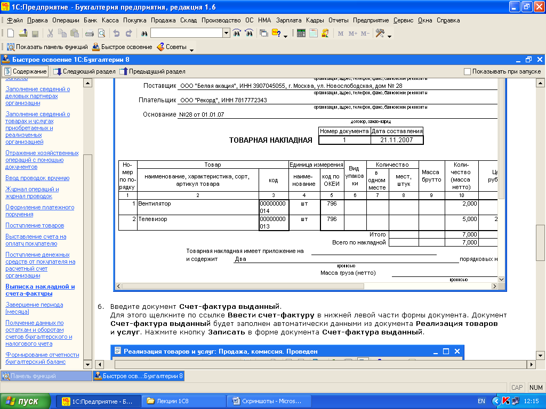This screenshot has height=409, width=546.
Task: Open link Выписка накладной и счета-фактуры
Action: click(40, 290)
